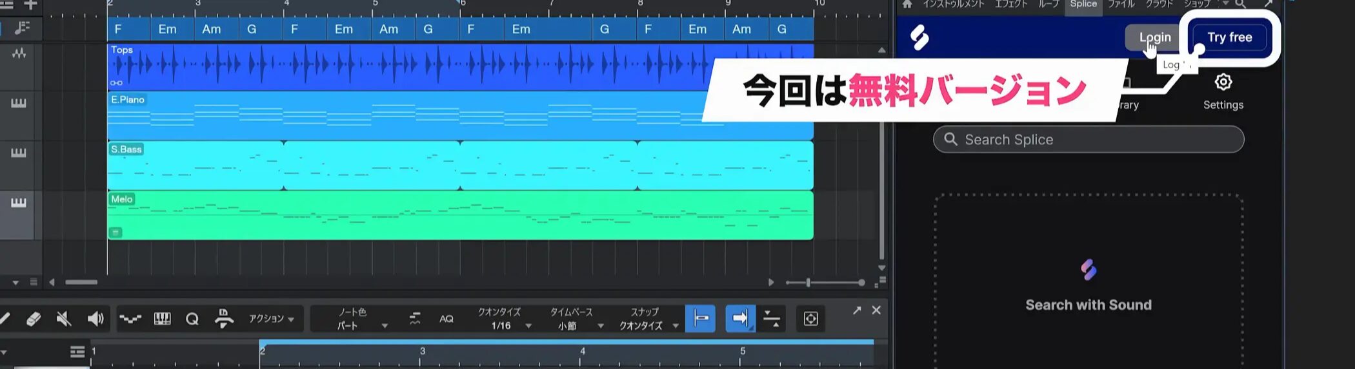Toggle the autoscroll arrow button
This screenshot has height=369, width=1355.
point(740,319)
